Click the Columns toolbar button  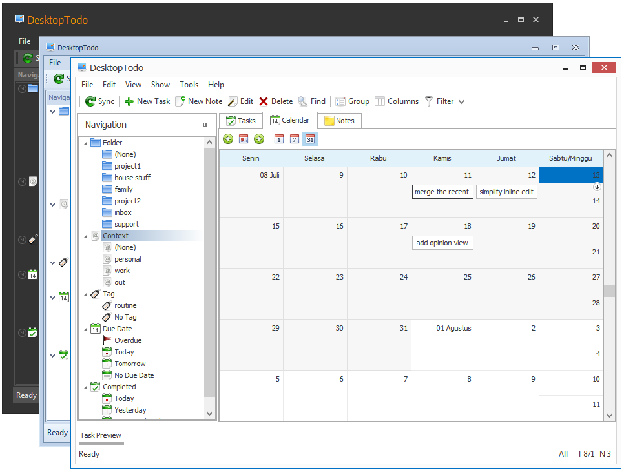397,101
